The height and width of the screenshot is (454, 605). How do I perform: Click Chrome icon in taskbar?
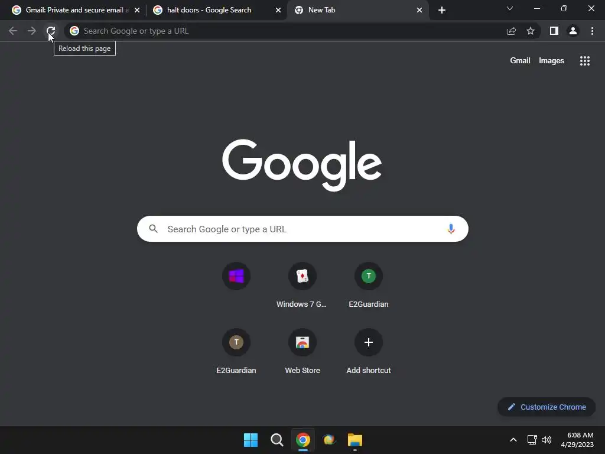(x=303, y=440)
